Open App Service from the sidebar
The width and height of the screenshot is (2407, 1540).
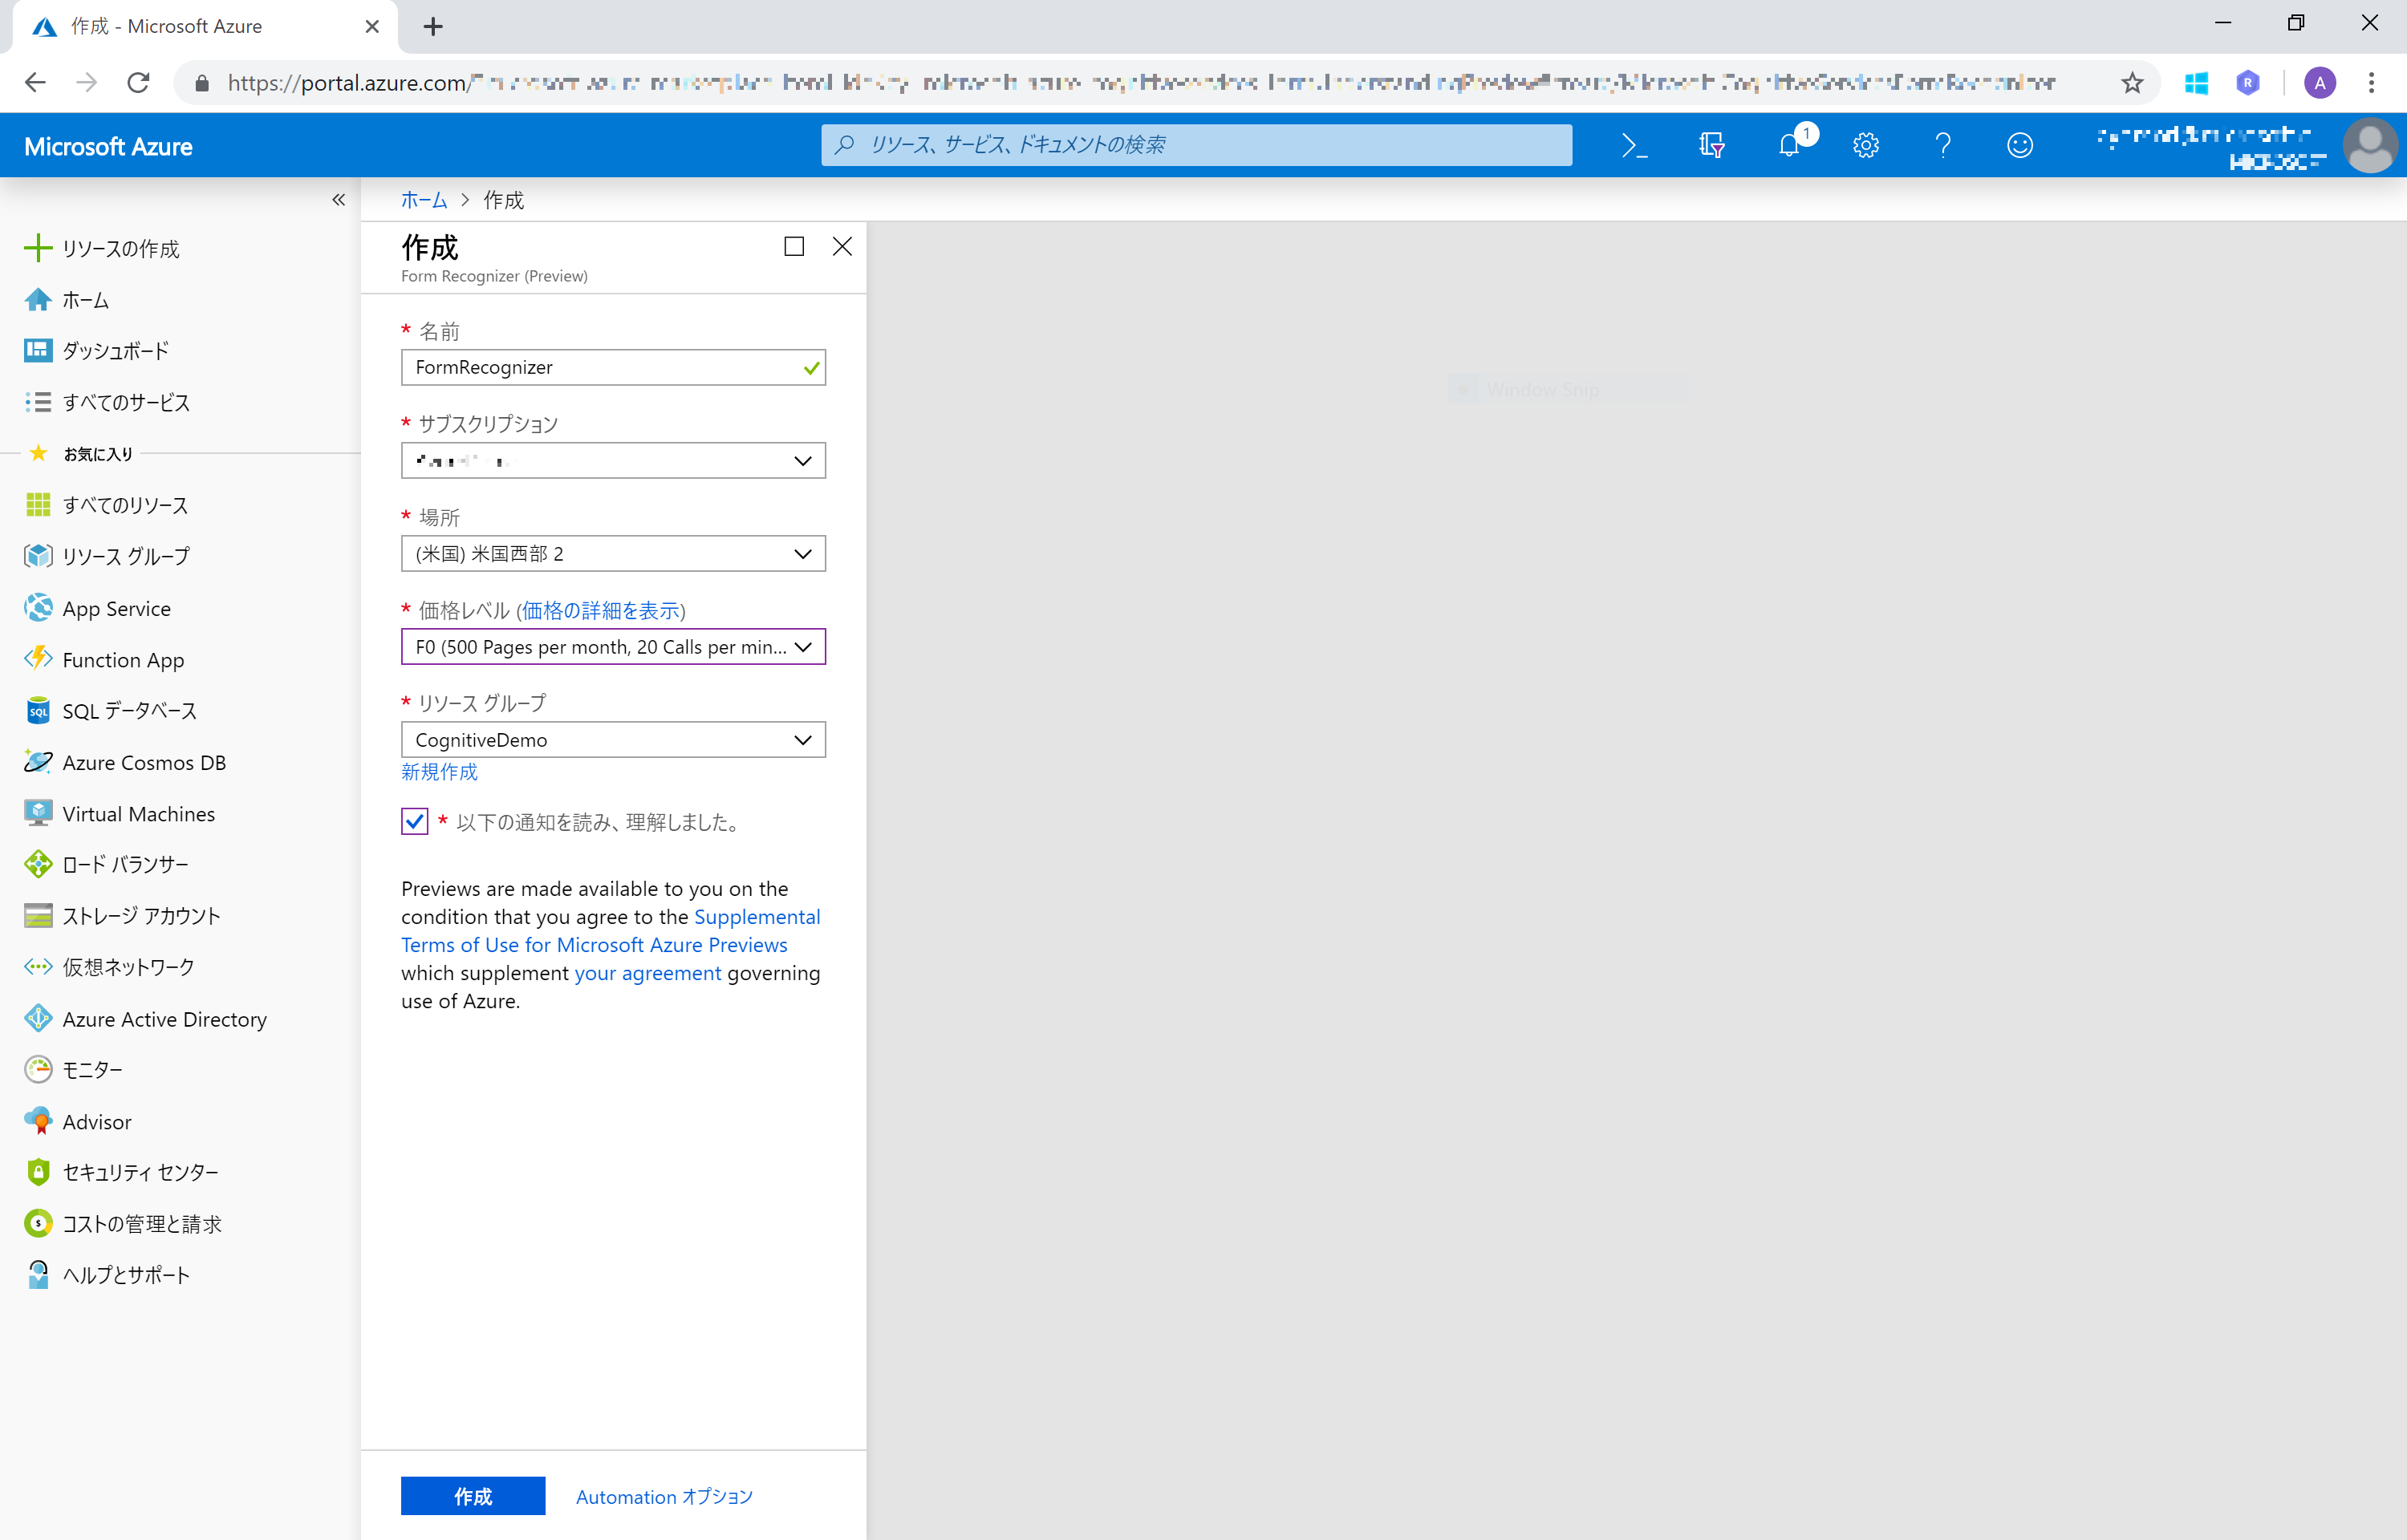point(115,608)
